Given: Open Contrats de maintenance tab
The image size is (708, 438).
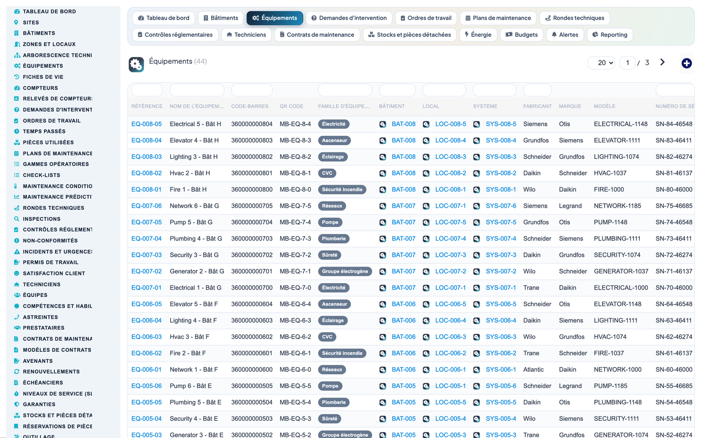Looking at the screenshot, I should pos(317,35).
